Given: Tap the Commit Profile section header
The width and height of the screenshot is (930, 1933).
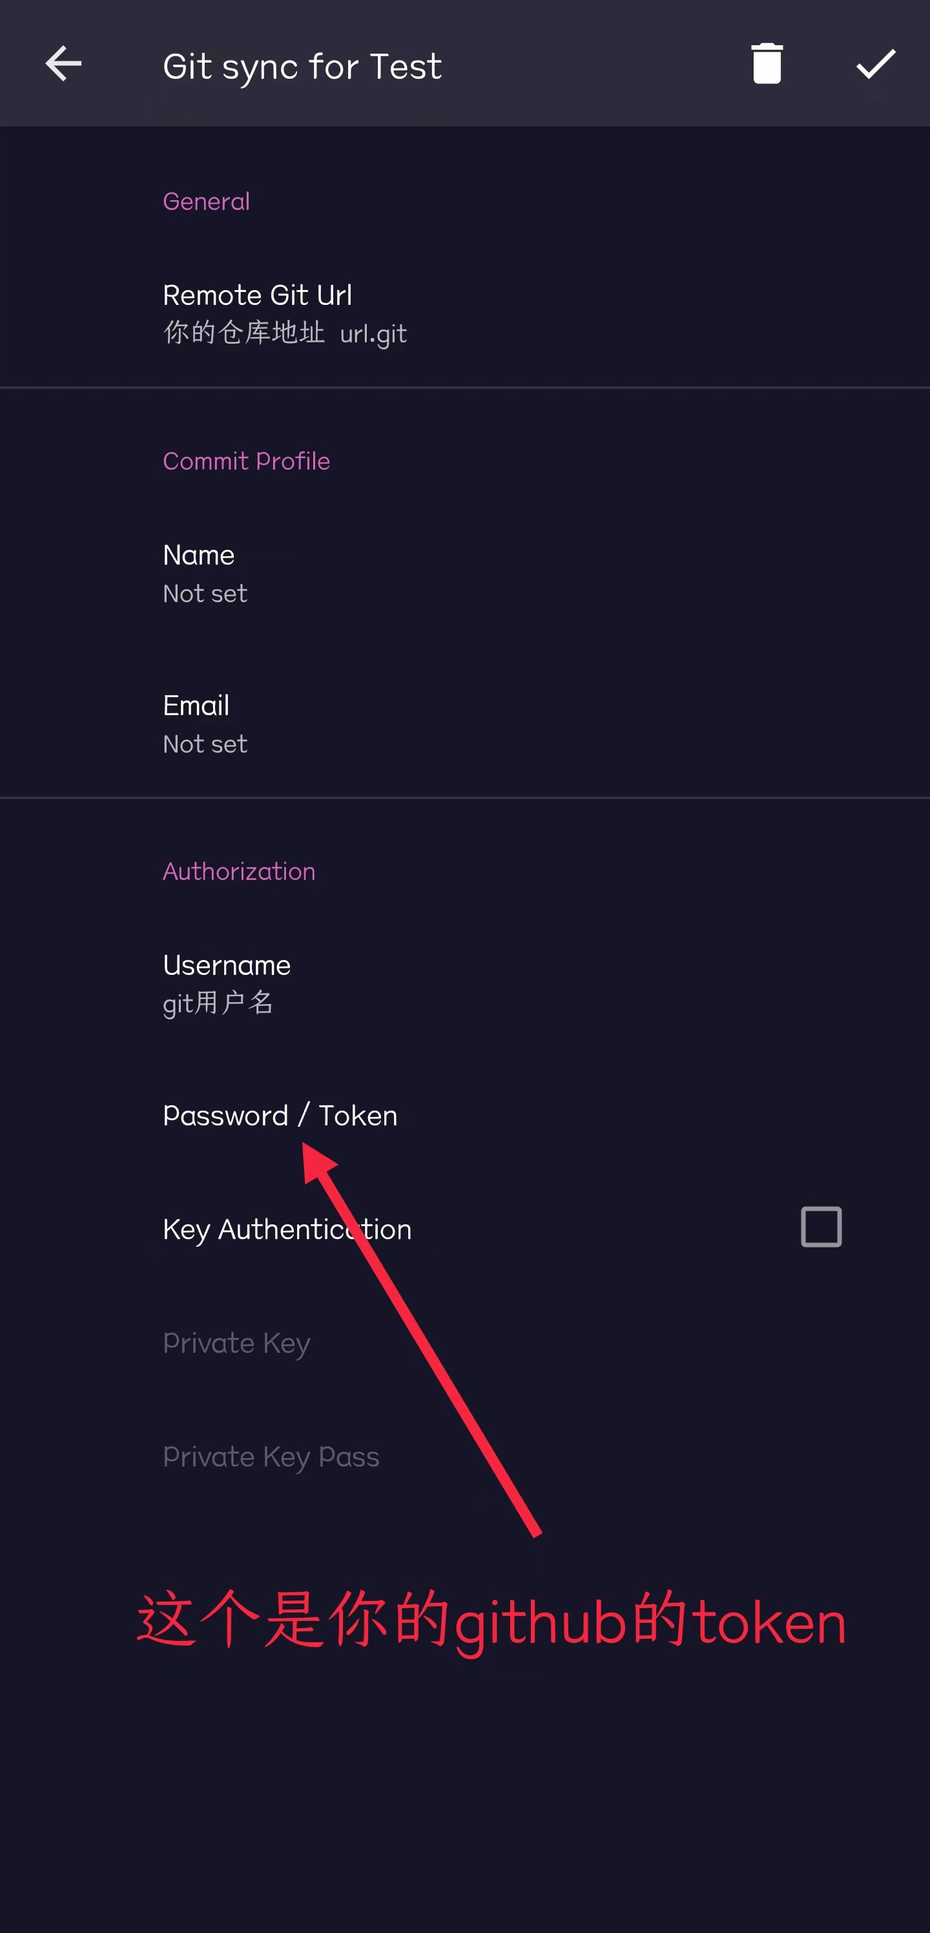Looking at the screenshot, I should 246,461.
